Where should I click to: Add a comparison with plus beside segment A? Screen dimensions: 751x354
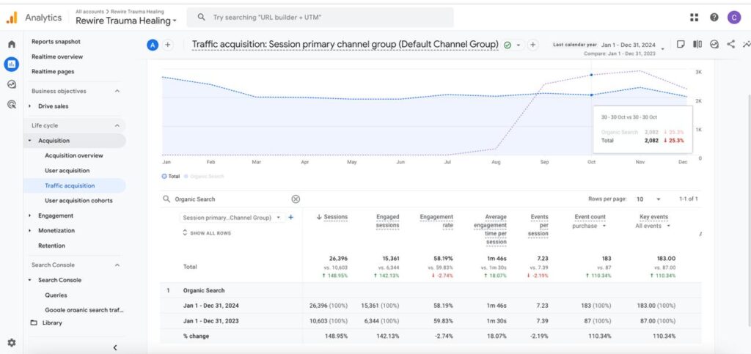168,45
